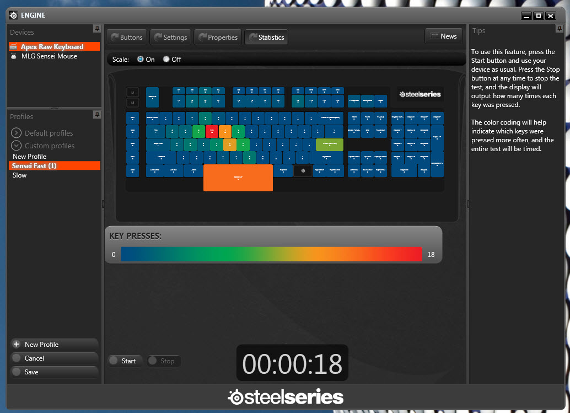Switch to the Settings tab

coord(170,37)
